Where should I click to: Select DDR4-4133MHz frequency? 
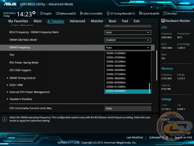coord(128,87)
